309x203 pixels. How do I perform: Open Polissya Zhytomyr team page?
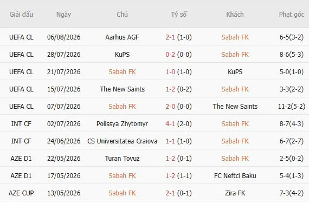pyautogui.click(x=122, y=124)
